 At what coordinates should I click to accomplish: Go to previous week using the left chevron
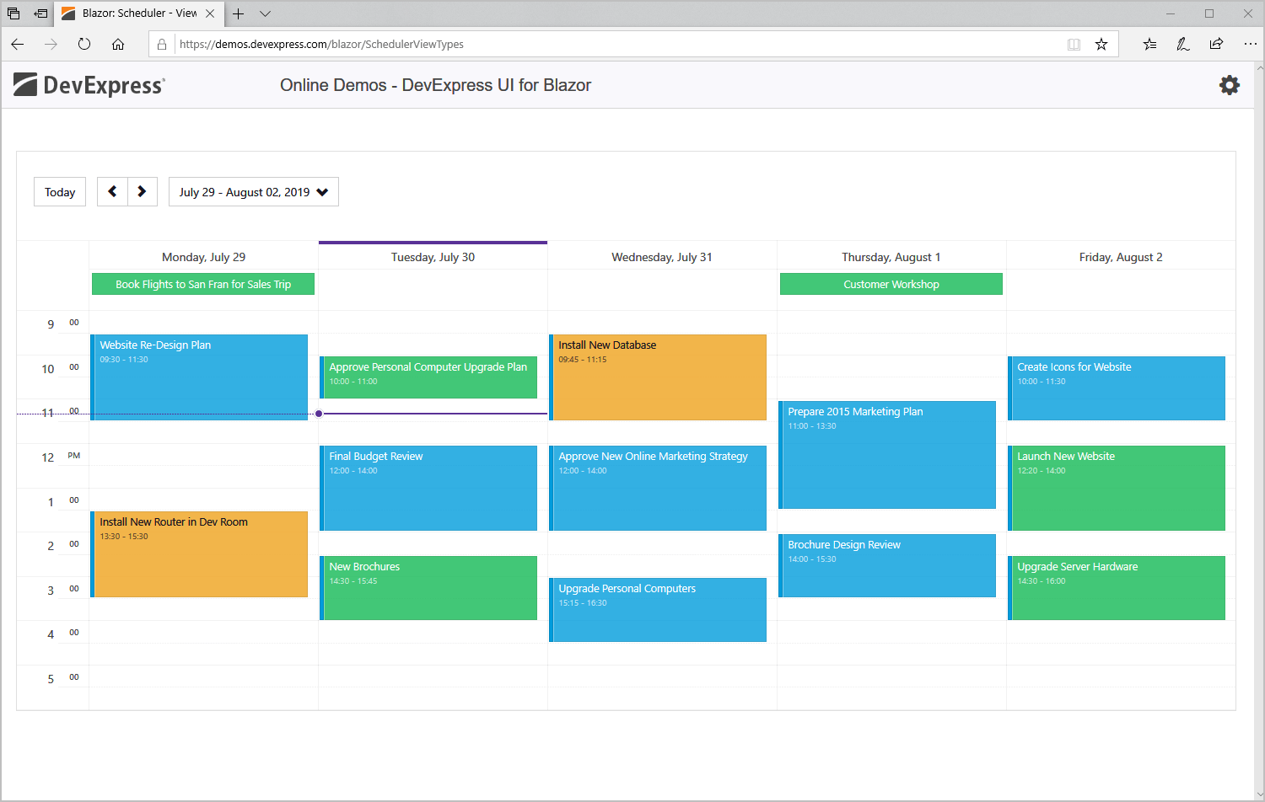[x=112, y=191]
